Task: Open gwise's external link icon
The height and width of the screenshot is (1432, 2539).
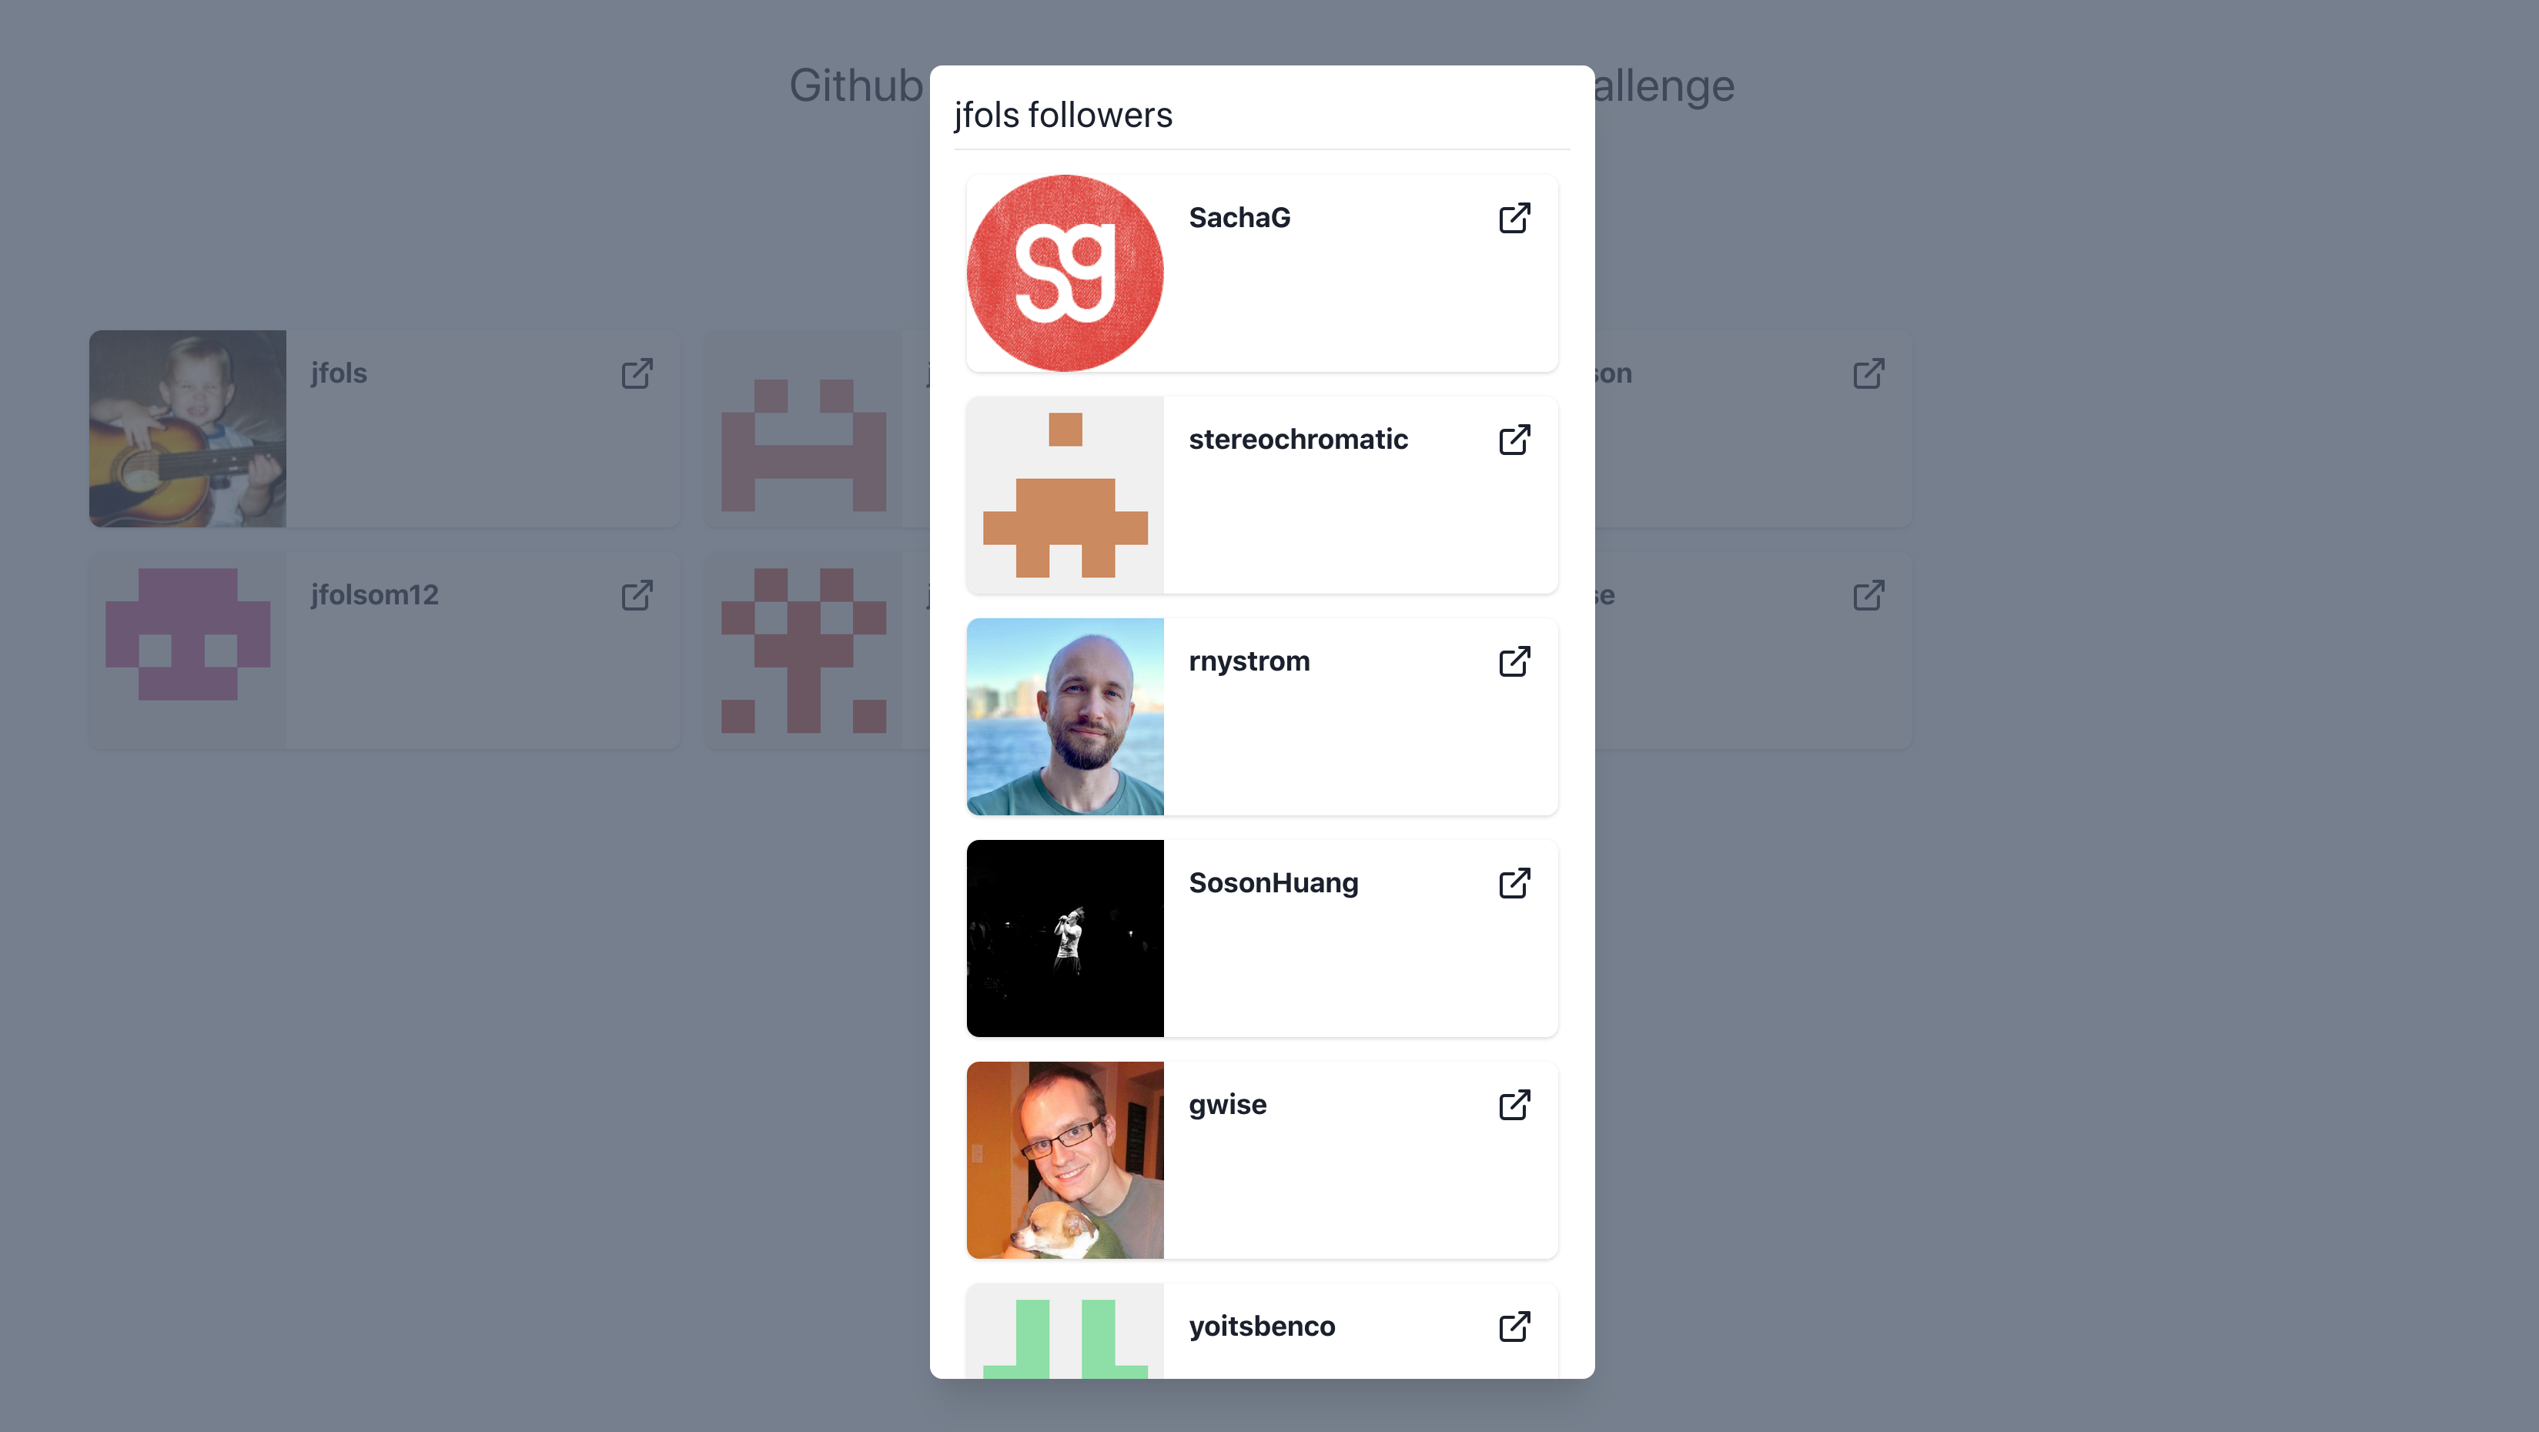Action: [1514, 1105]
